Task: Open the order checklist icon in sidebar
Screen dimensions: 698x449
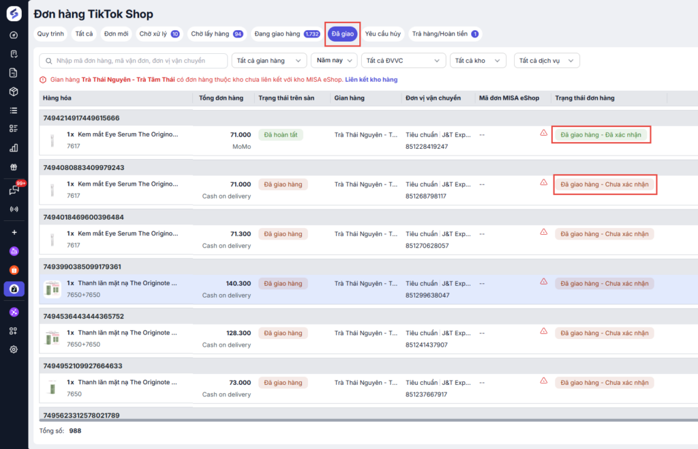Action: 14,54
